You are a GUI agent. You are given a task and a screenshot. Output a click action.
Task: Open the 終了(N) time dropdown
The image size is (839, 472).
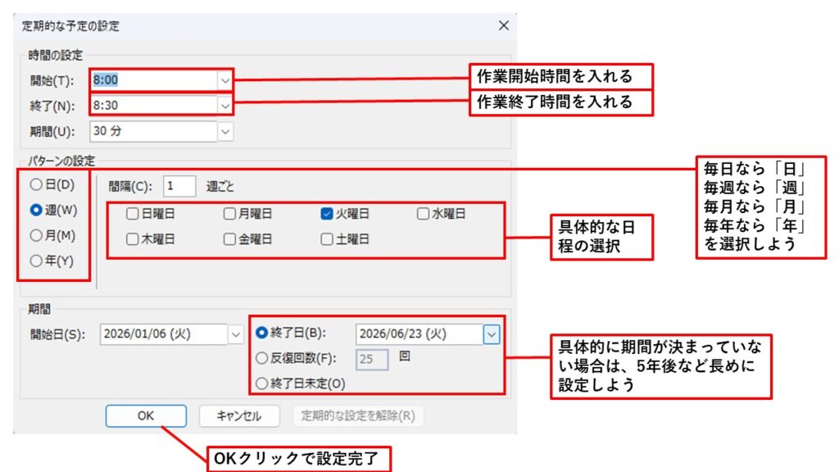[225, 105]
